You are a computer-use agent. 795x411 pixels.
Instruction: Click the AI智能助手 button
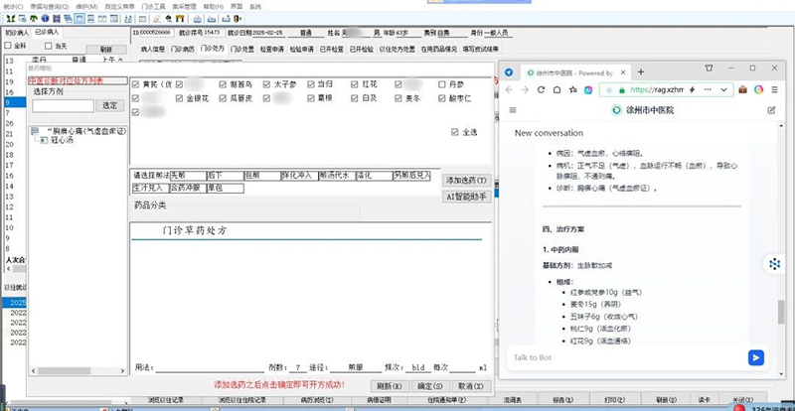pos(465,196)
